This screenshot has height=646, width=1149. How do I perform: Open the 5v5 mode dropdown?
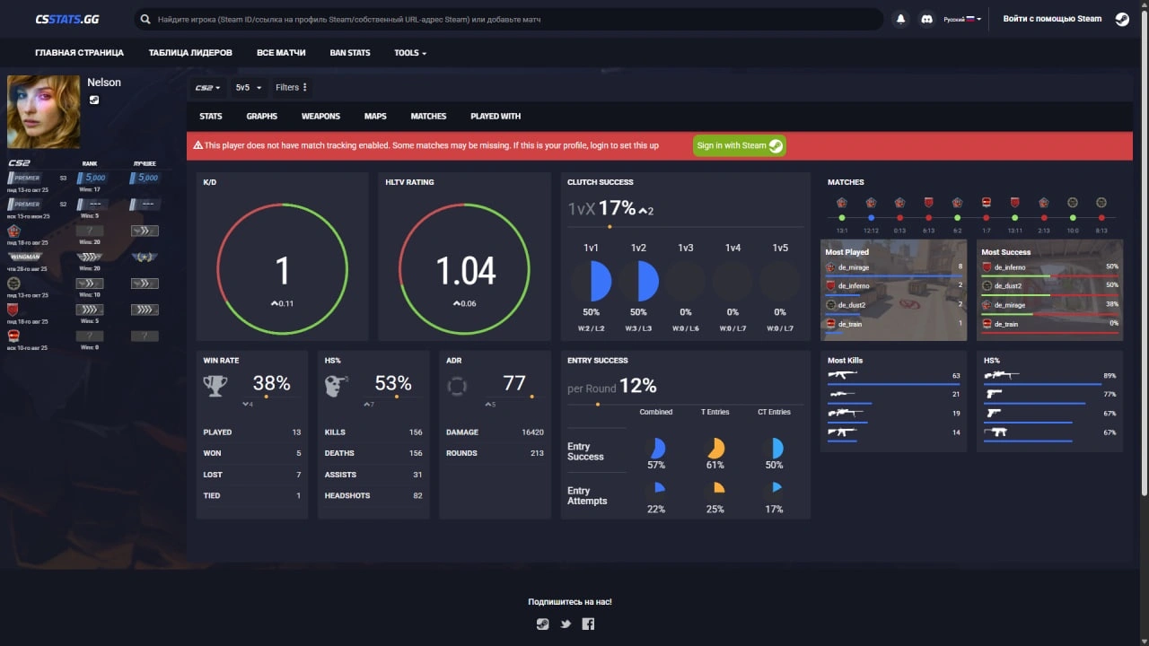pos(248,88)
